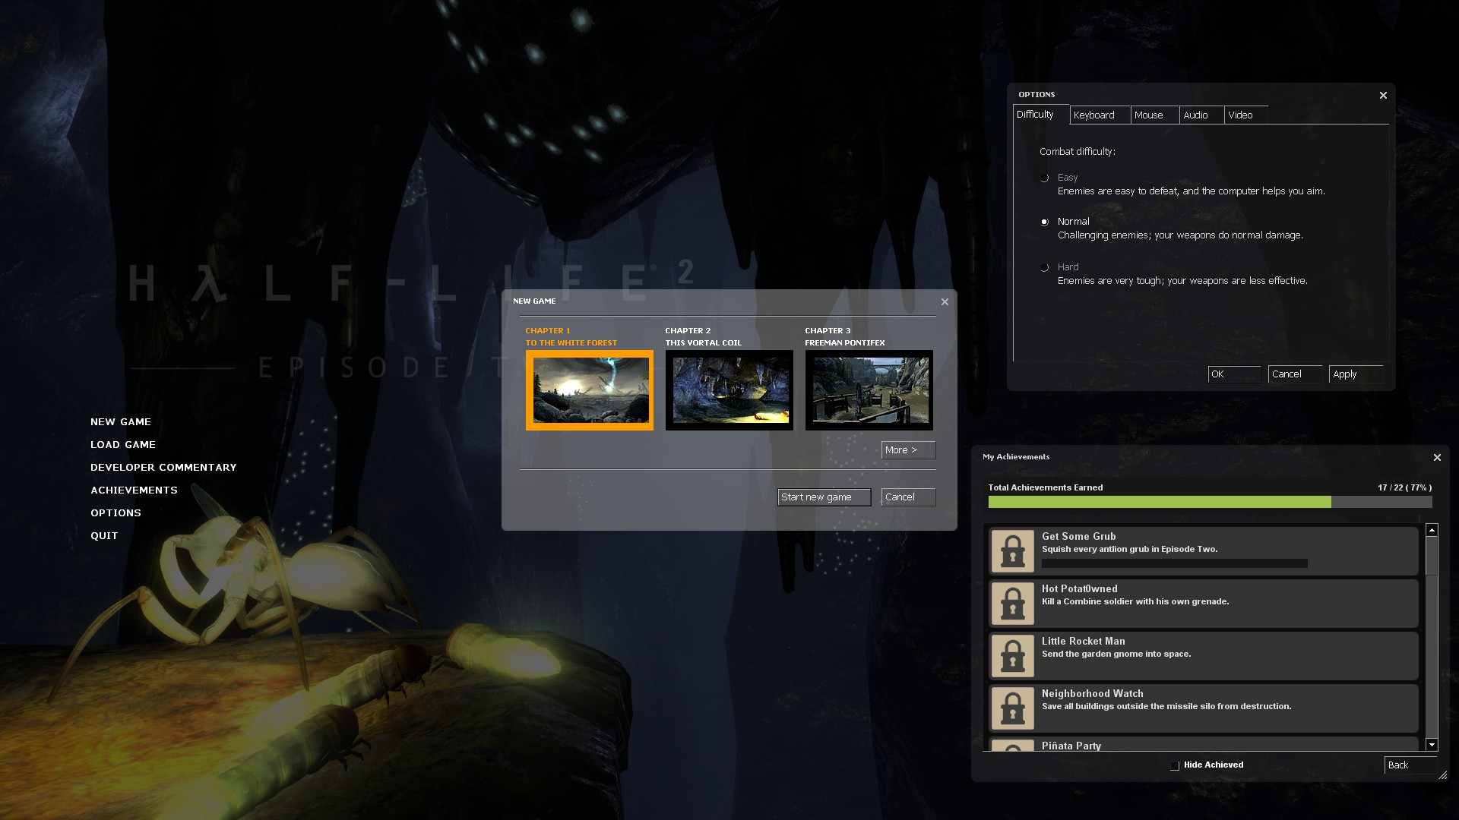
Task: Click the Hot Potat0wned lock icon
Action: [1013, 604]
